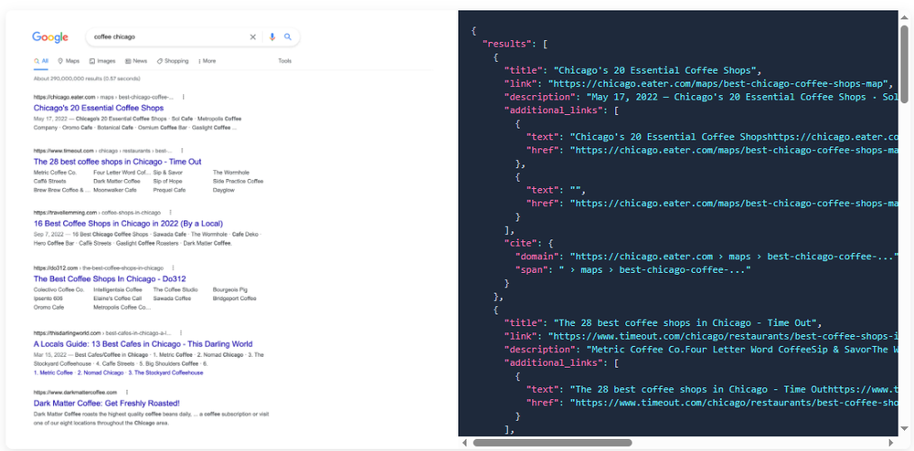Click "Moonwalker Cafe" entry
This screenshot has width=914, height=451.
coord(115,190)
